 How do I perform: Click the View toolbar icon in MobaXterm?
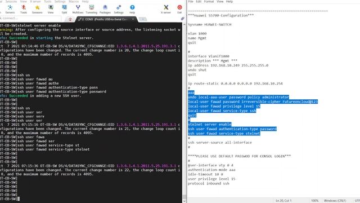click(51, 10)
